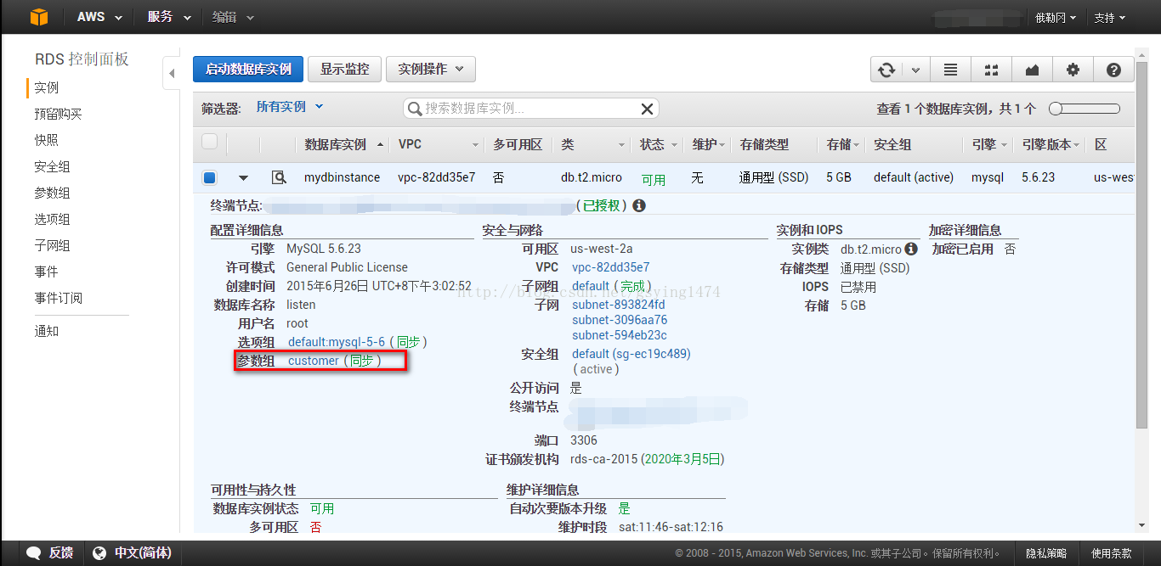Click 使用条款 in the footer

pyautogui.click(x=1112, y=553)
